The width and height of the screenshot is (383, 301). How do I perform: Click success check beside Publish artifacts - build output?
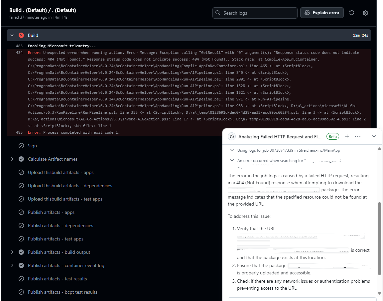[x=21, y=252]
